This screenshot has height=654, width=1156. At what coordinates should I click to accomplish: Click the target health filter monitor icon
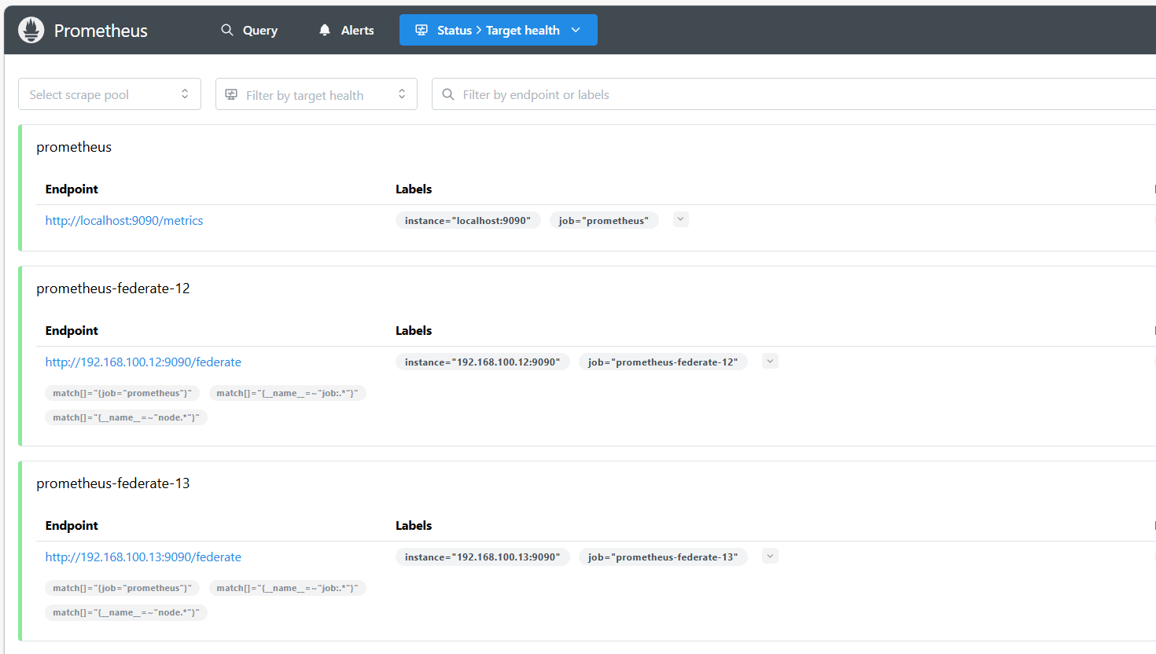231,94
